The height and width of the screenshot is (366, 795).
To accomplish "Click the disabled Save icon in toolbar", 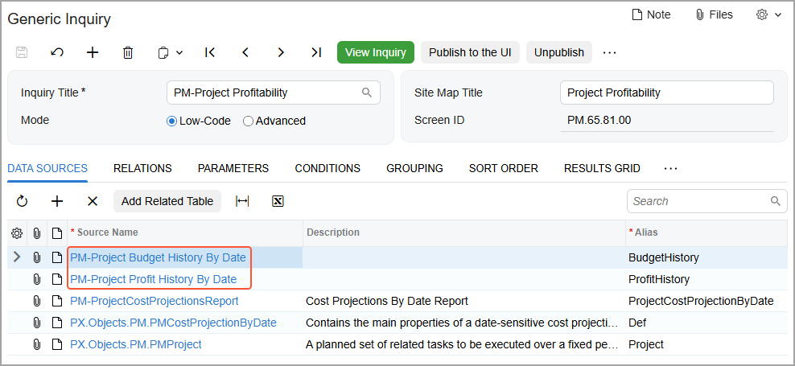I will [x=22, y=52].
